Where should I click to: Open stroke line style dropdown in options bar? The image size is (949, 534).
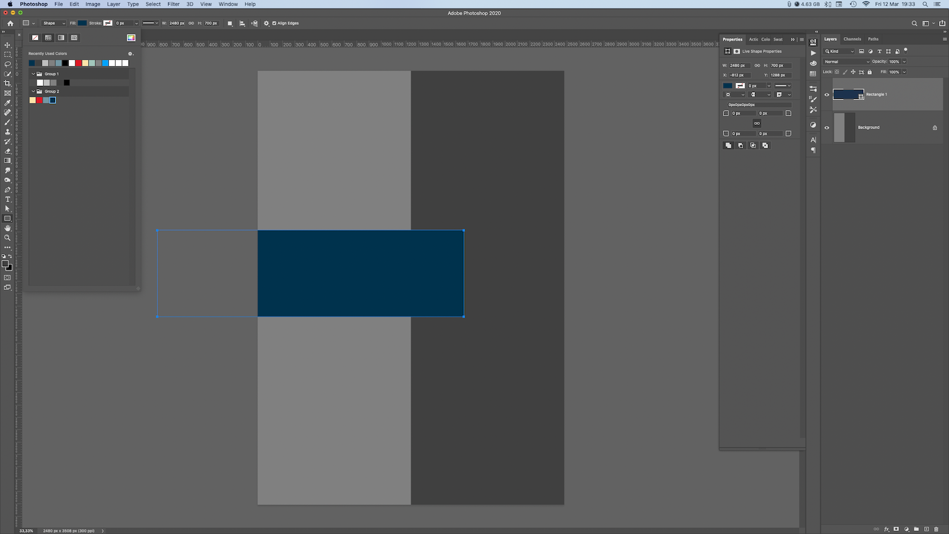coord(150,23)
